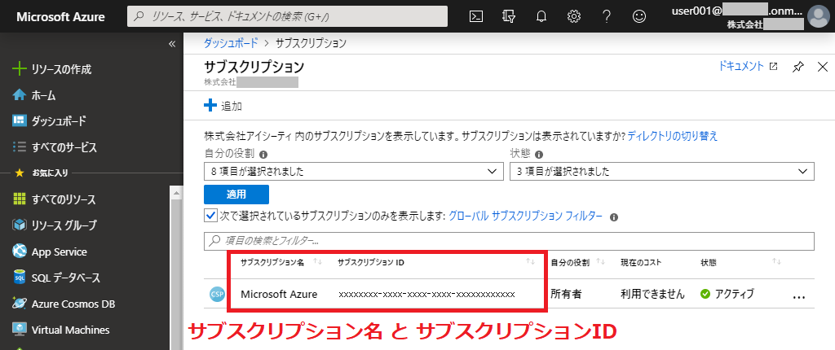Viewport: 835px width, 350px height.
Task: Expand the 8 項目が選択されました role dropdown
Action: click(354, 171)
